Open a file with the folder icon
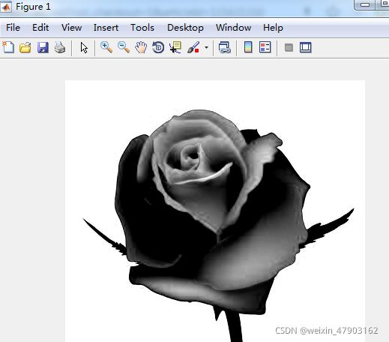Screen dimensions: 389x342 [x=25, y=47]
